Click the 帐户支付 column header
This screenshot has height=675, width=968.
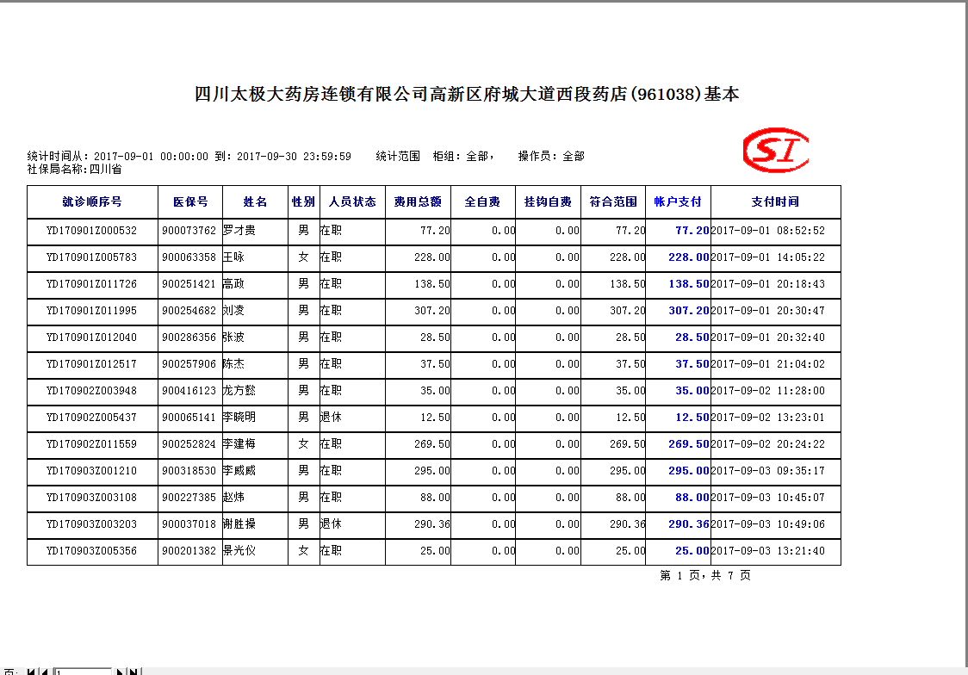click(x=678, y=201)
